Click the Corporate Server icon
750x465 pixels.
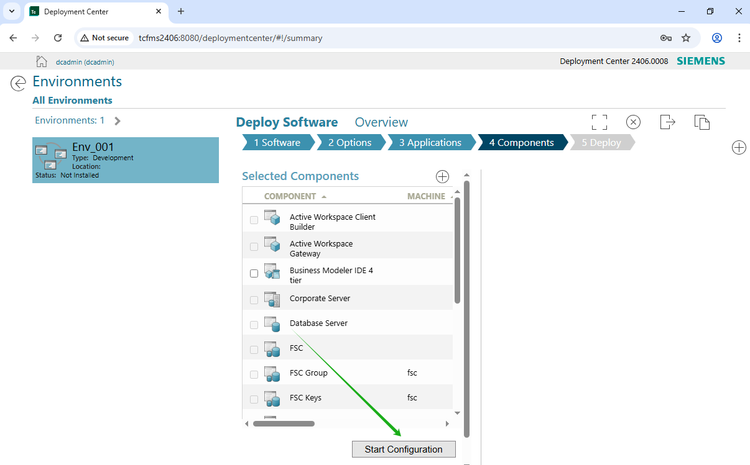click(x=272, y=299)
